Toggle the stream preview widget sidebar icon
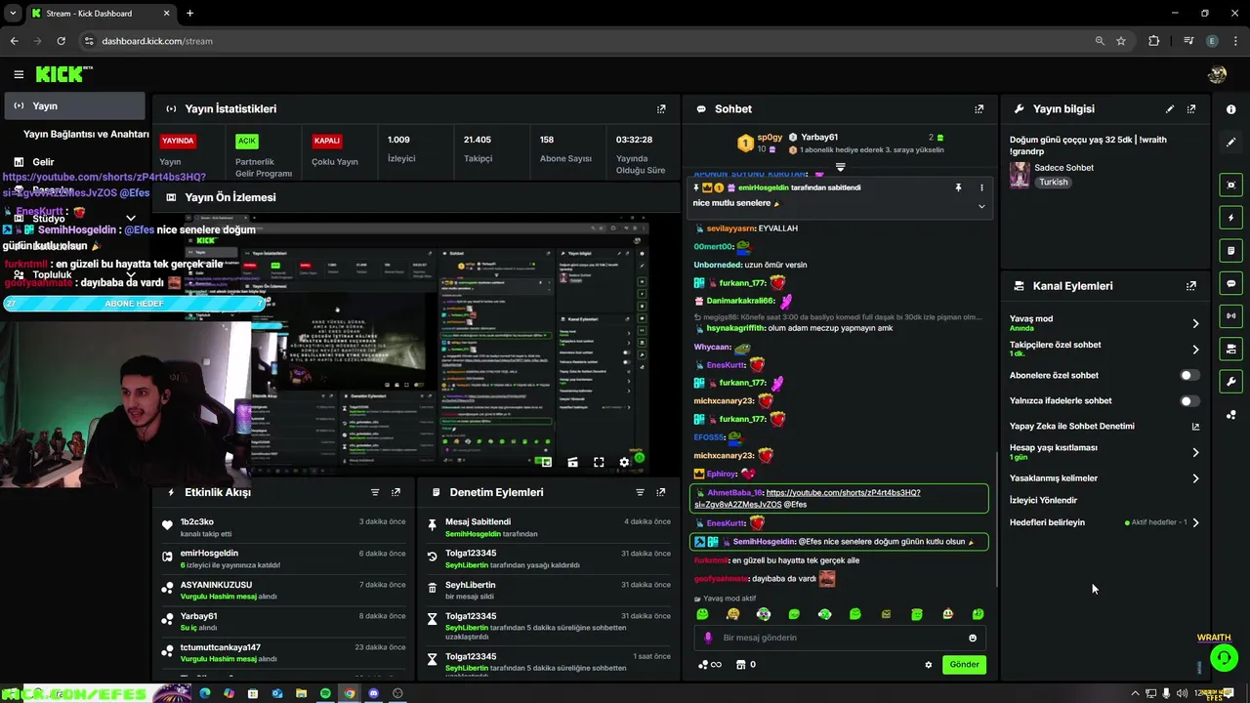Screen dimensions: 1250x703 tap(1230, 185)
